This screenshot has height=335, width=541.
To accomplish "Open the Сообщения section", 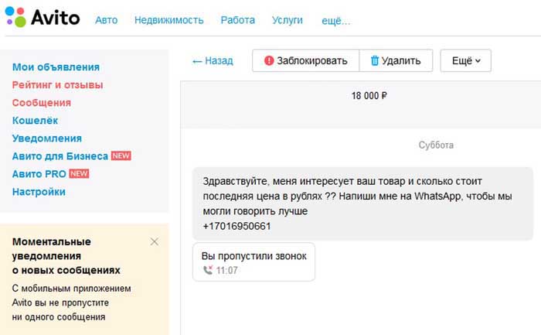I will tap(42, 103).
